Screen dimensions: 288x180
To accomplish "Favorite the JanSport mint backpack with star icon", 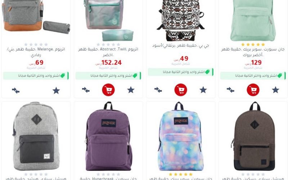I will pos(275,90).
